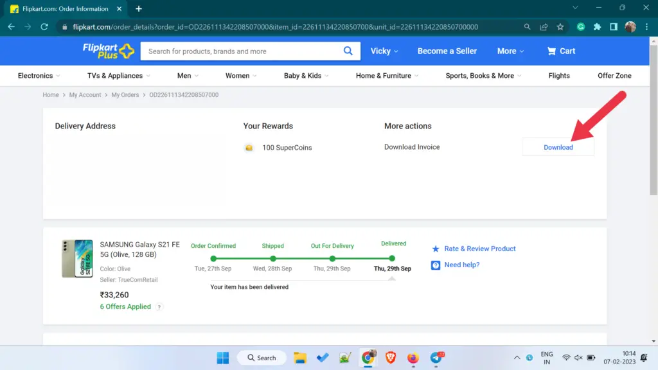Expand the Electronics category menu
This screenshot has height=370, width=658.
tap(39, 76)
